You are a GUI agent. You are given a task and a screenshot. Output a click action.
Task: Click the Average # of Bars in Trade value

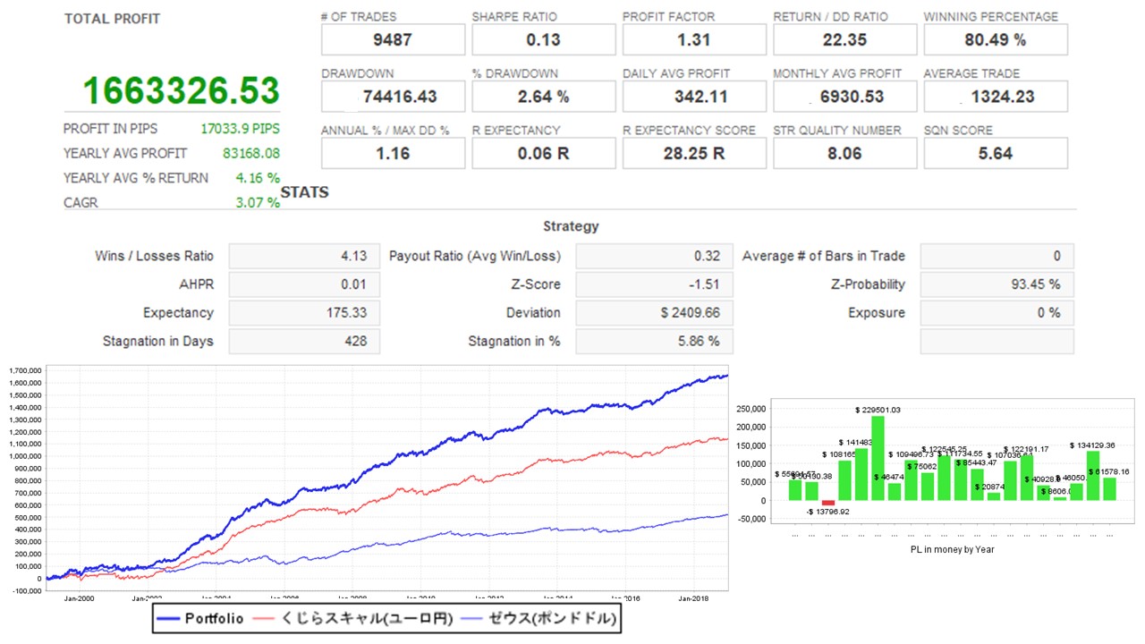(x=997, y=257)
